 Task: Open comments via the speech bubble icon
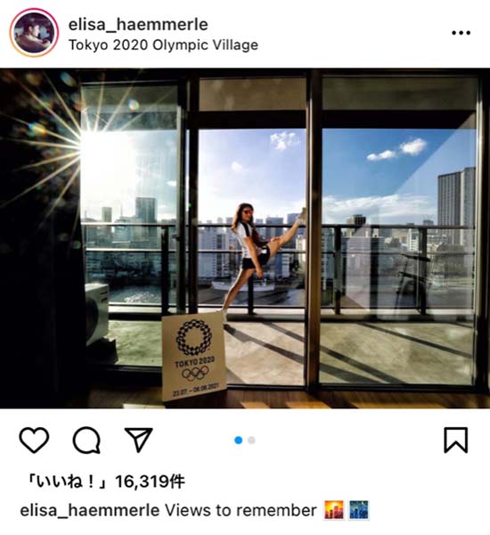tap(86, 440)
